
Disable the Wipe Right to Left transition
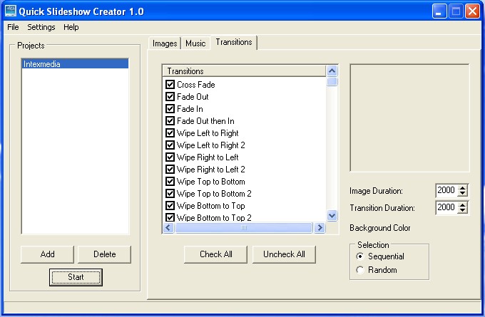tap(170, 157)
